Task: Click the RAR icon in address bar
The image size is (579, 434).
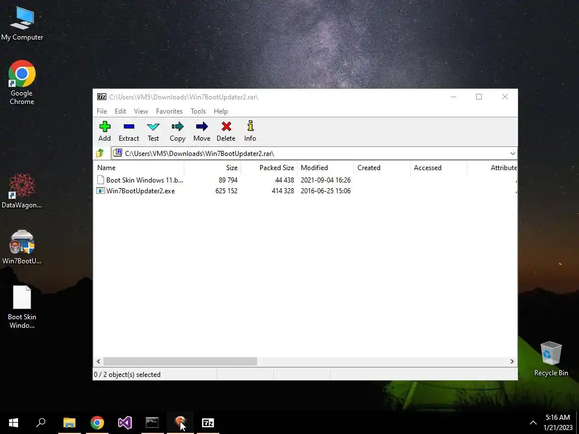Action: click(x=118, y=153)
